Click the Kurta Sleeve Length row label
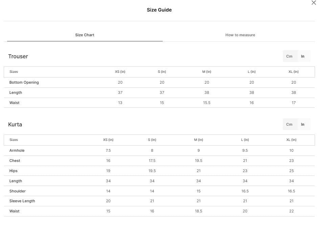 point(22,201)
